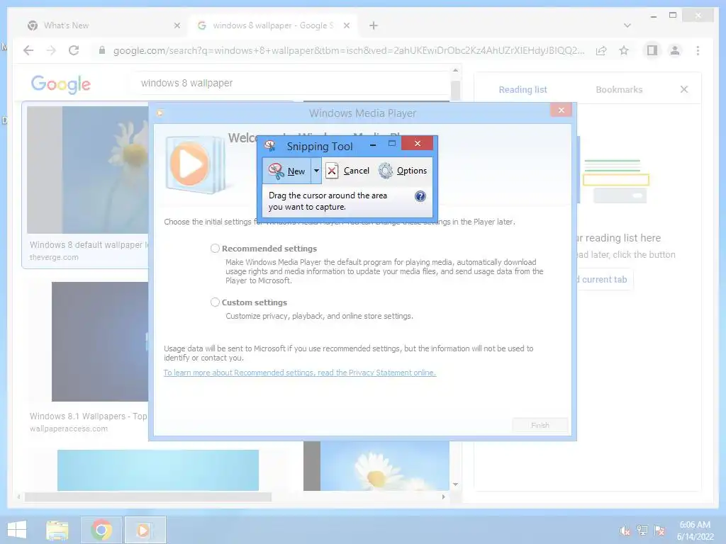This screenshot has height=544, width=726.
Task: Switch to Chrome on the taskbar
Action: 101,530
